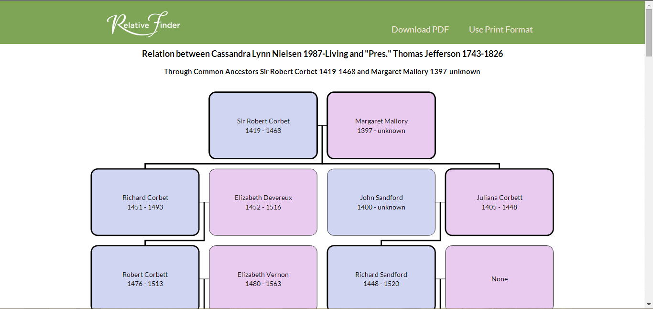Click the Richard Sandford 1448-1520 card
The height and width of the screenshot is (309, 653).
pos(381,277)
